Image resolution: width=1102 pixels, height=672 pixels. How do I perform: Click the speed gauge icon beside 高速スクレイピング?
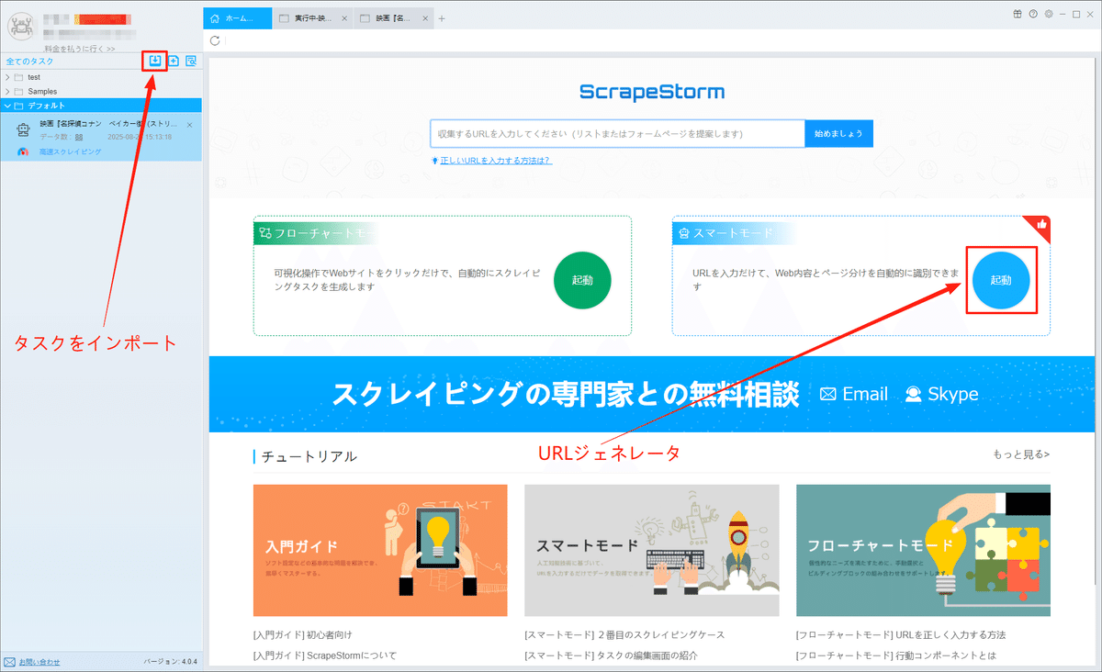(x=24, y=151)
